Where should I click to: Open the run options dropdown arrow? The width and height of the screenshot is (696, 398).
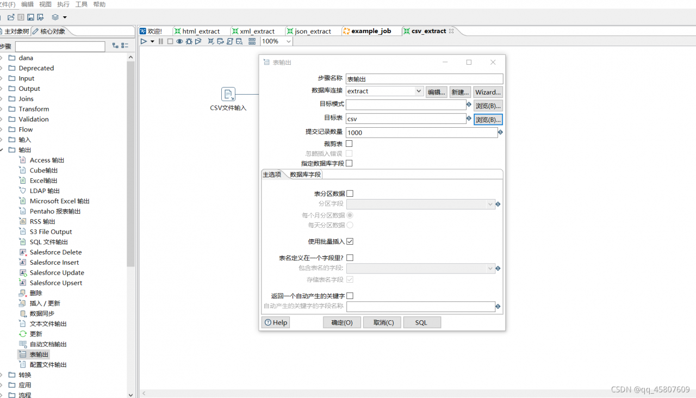[x=152, y=41]
